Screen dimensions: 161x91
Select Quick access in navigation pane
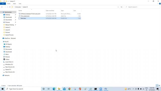(8, 12)
